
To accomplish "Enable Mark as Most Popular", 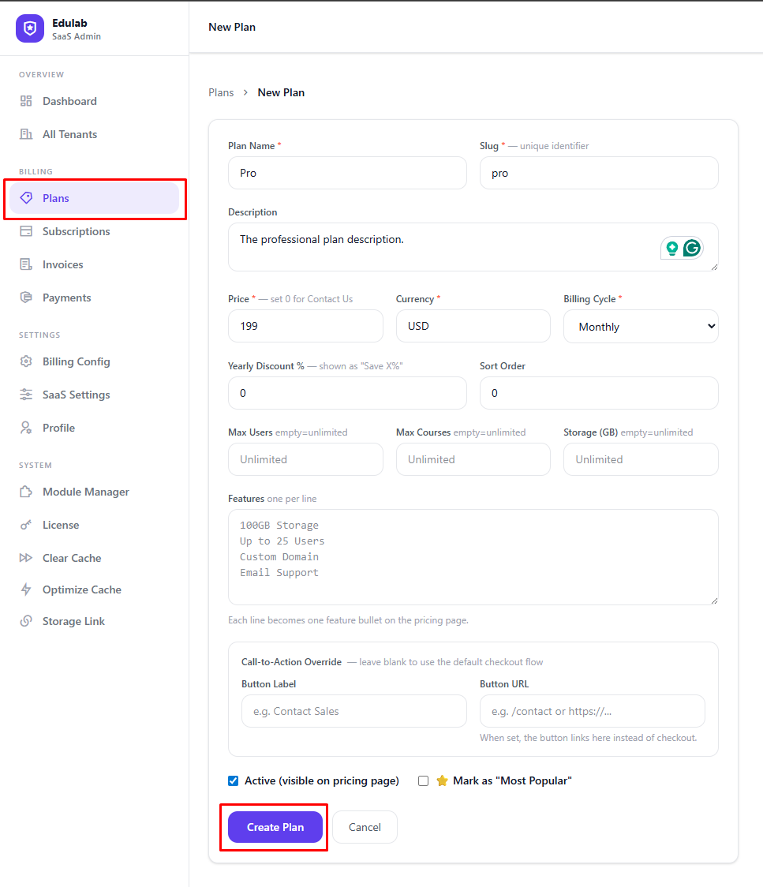I will pos(423,780).
